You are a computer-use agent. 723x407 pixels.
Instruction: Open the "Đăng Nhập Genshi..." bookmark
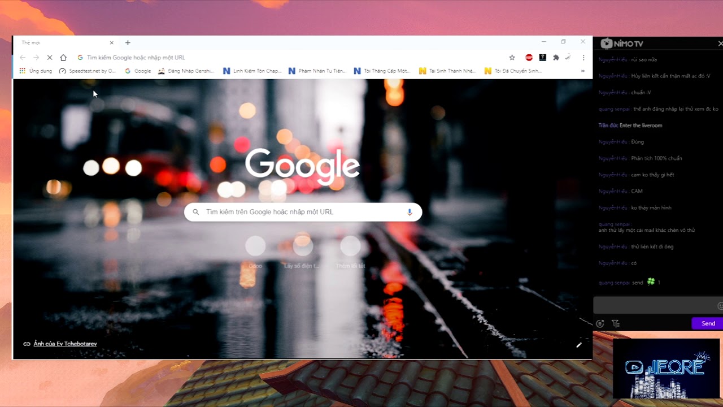click(x=186, y=71)
